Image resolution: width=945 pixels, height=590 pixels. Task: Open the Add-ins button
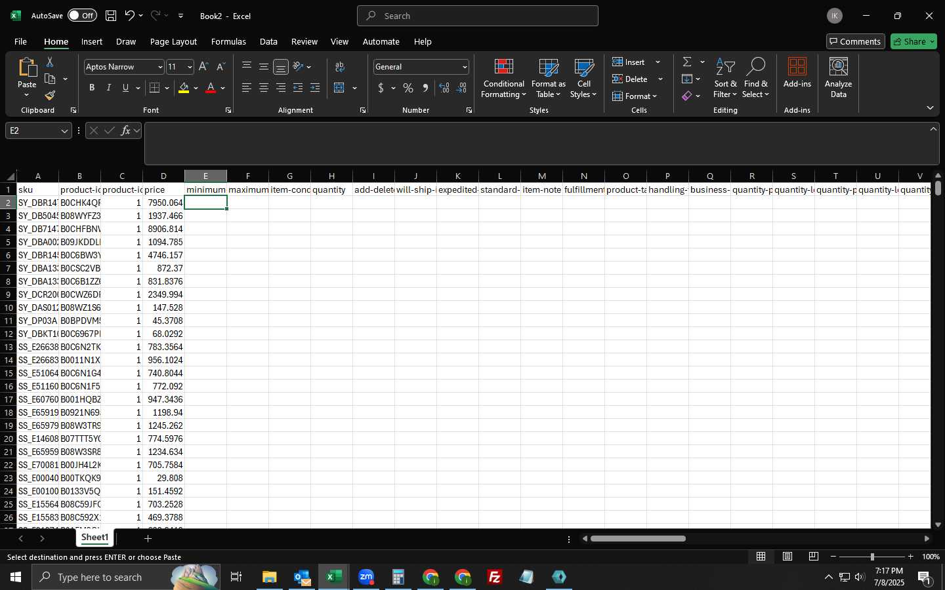click(797, 73)
